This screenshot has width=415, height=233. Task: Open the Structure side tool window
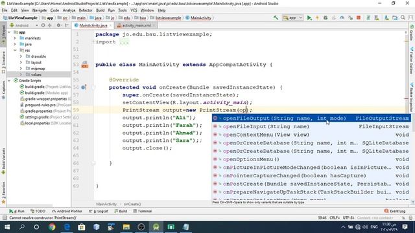pyautogui.click(x=3, y=62)
